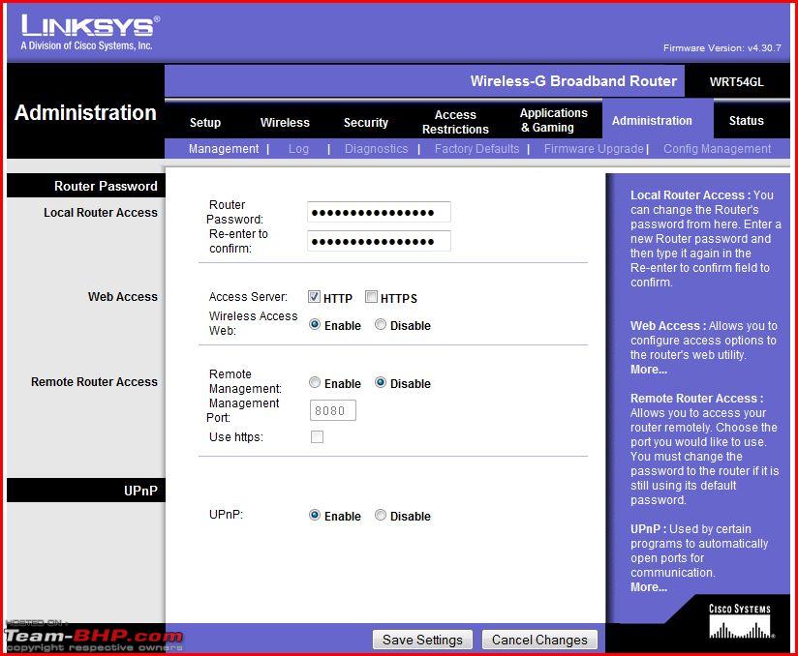Open the Wireless tab

[285, 123]
